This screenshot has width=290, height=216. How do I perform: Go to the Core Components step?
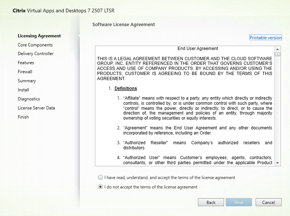[x=35, y=45]
